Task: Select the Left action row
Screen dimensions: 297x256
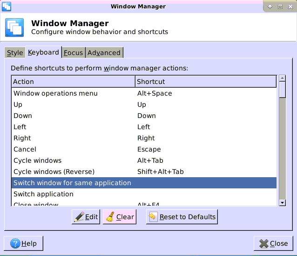Action: [x=144, y=127]
